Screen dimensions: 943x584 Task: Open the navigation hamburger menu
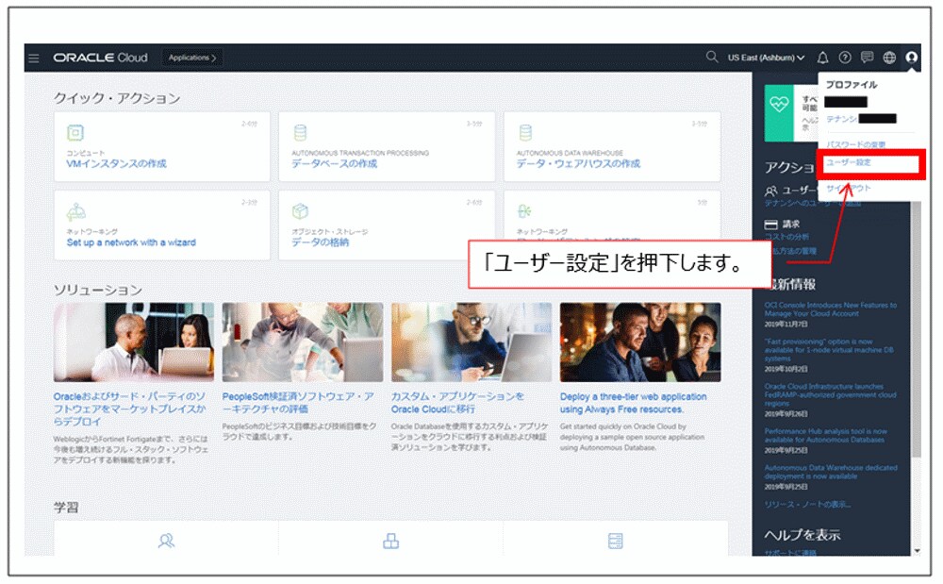coord(35,57)
